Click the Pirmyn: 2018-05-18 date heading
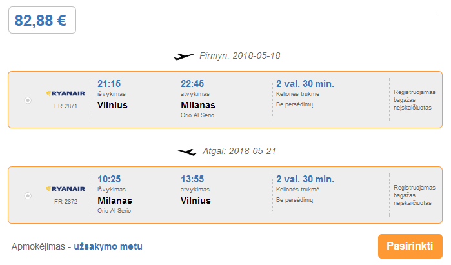The width and height of the screenshot is (451, 265). click(240, 55)
